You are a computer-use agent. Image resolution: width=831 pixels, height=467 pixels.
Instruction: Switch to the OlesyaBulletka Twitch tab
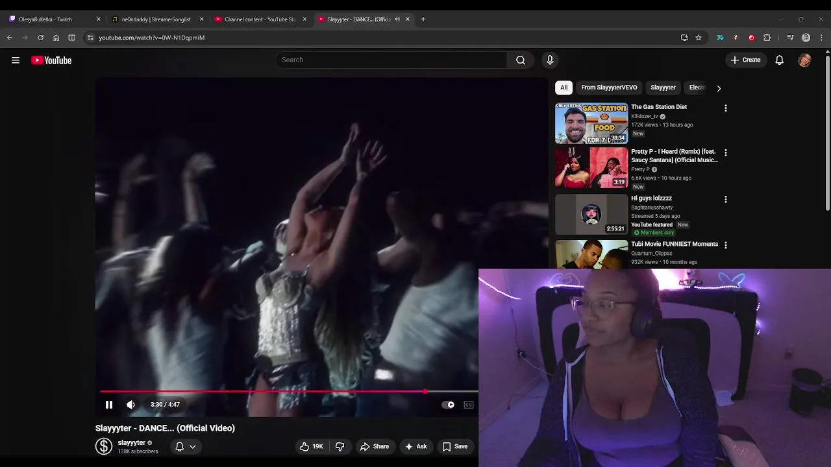point(51,19)
